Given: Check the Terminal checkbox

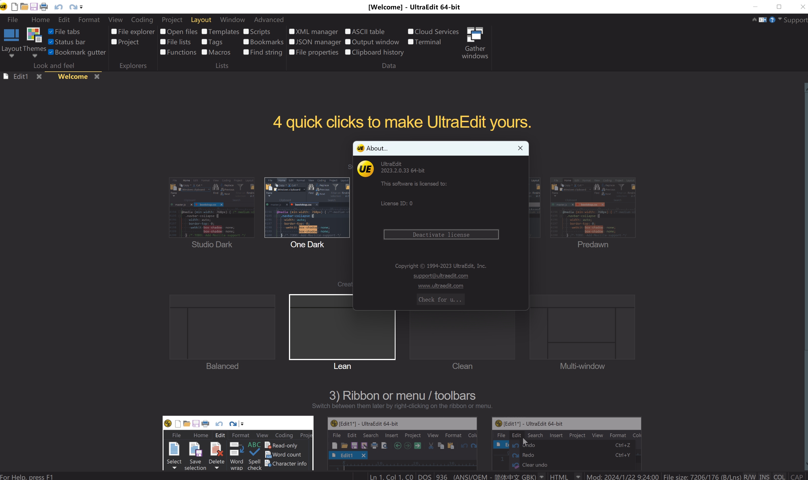Looking at the screenshot, I should tap(410, 42).
